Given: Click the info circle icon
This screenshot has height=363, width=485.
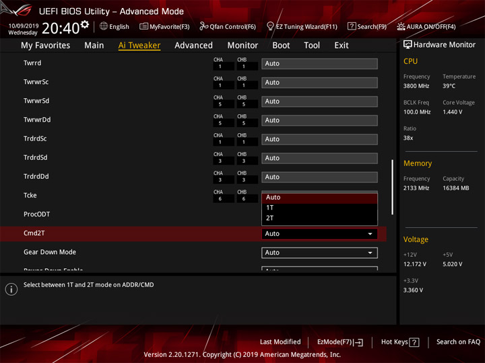Looking at the screenshot, I should [11, 289].
